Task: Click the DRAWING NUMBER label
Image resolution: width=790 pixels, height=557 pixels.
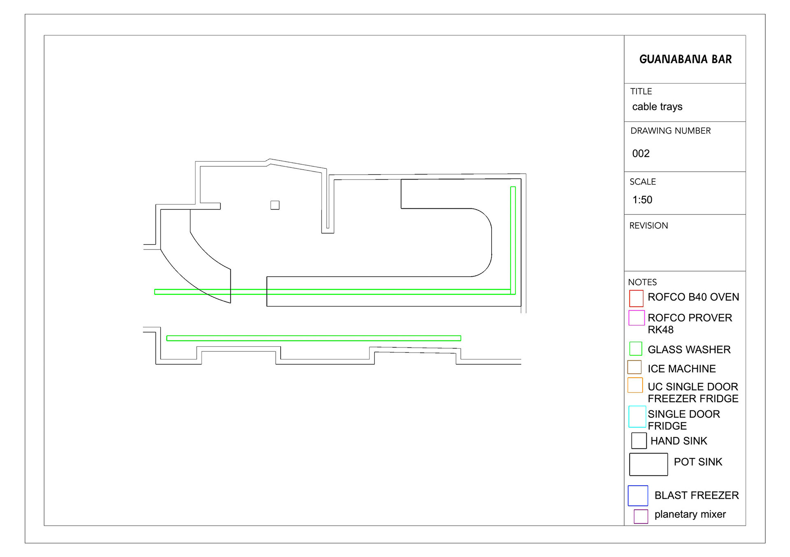Action: coord(670,131)
